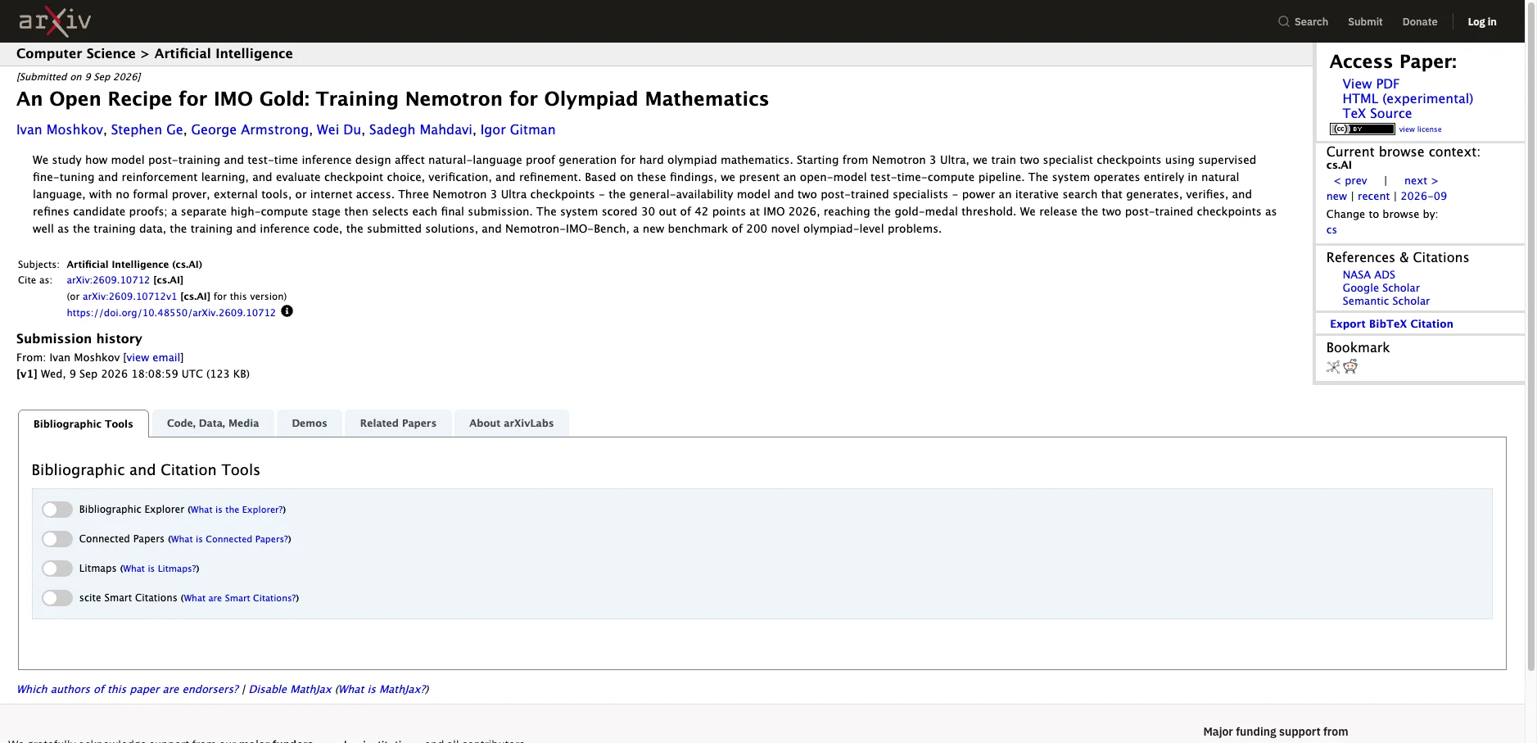The image size is (1537, 743).
Task: Open the arXiv:2609.10712v1 version link
Action: pyautogui.click(x=129, y=297)
